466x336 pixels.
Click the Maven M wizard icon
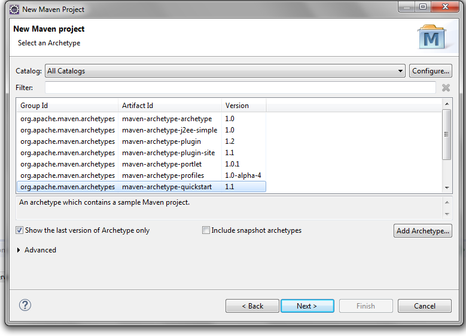click(x=432, y=37)
